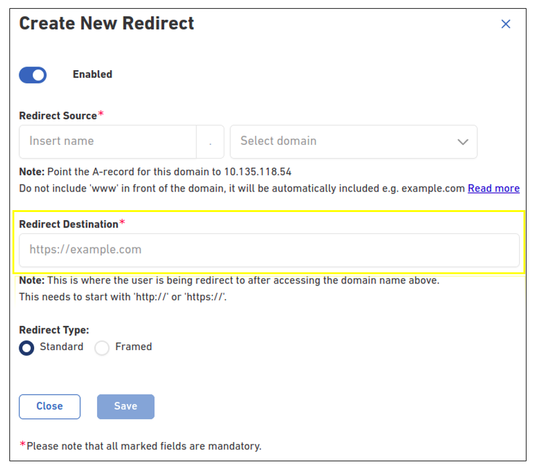Select the Standard redirect type
This screenshot has width=539, height=475.
coord(25,348)
